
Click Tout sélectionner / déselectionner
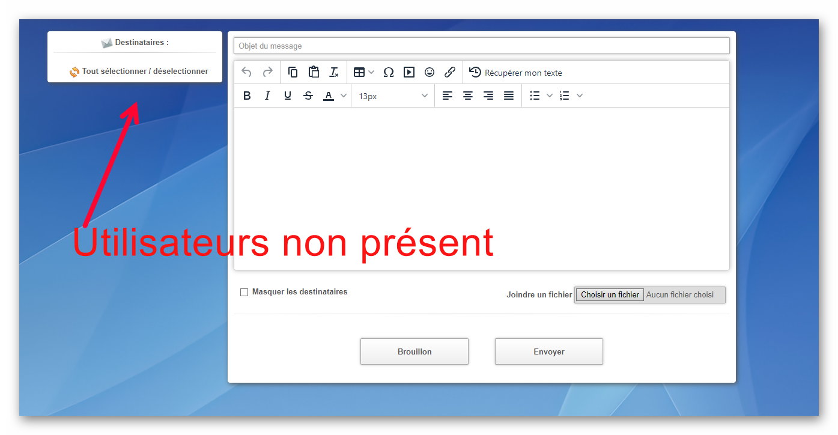click(145, 71)
